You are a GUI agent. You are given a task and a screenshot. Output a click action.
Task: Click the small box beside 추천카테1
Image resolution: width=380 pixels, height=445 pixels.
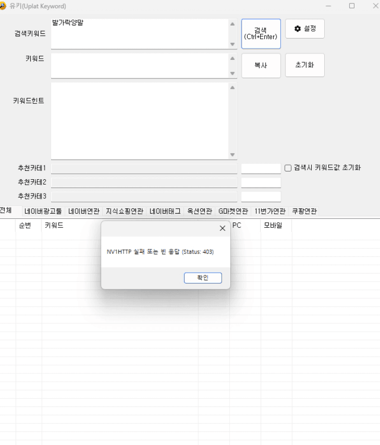261,169
